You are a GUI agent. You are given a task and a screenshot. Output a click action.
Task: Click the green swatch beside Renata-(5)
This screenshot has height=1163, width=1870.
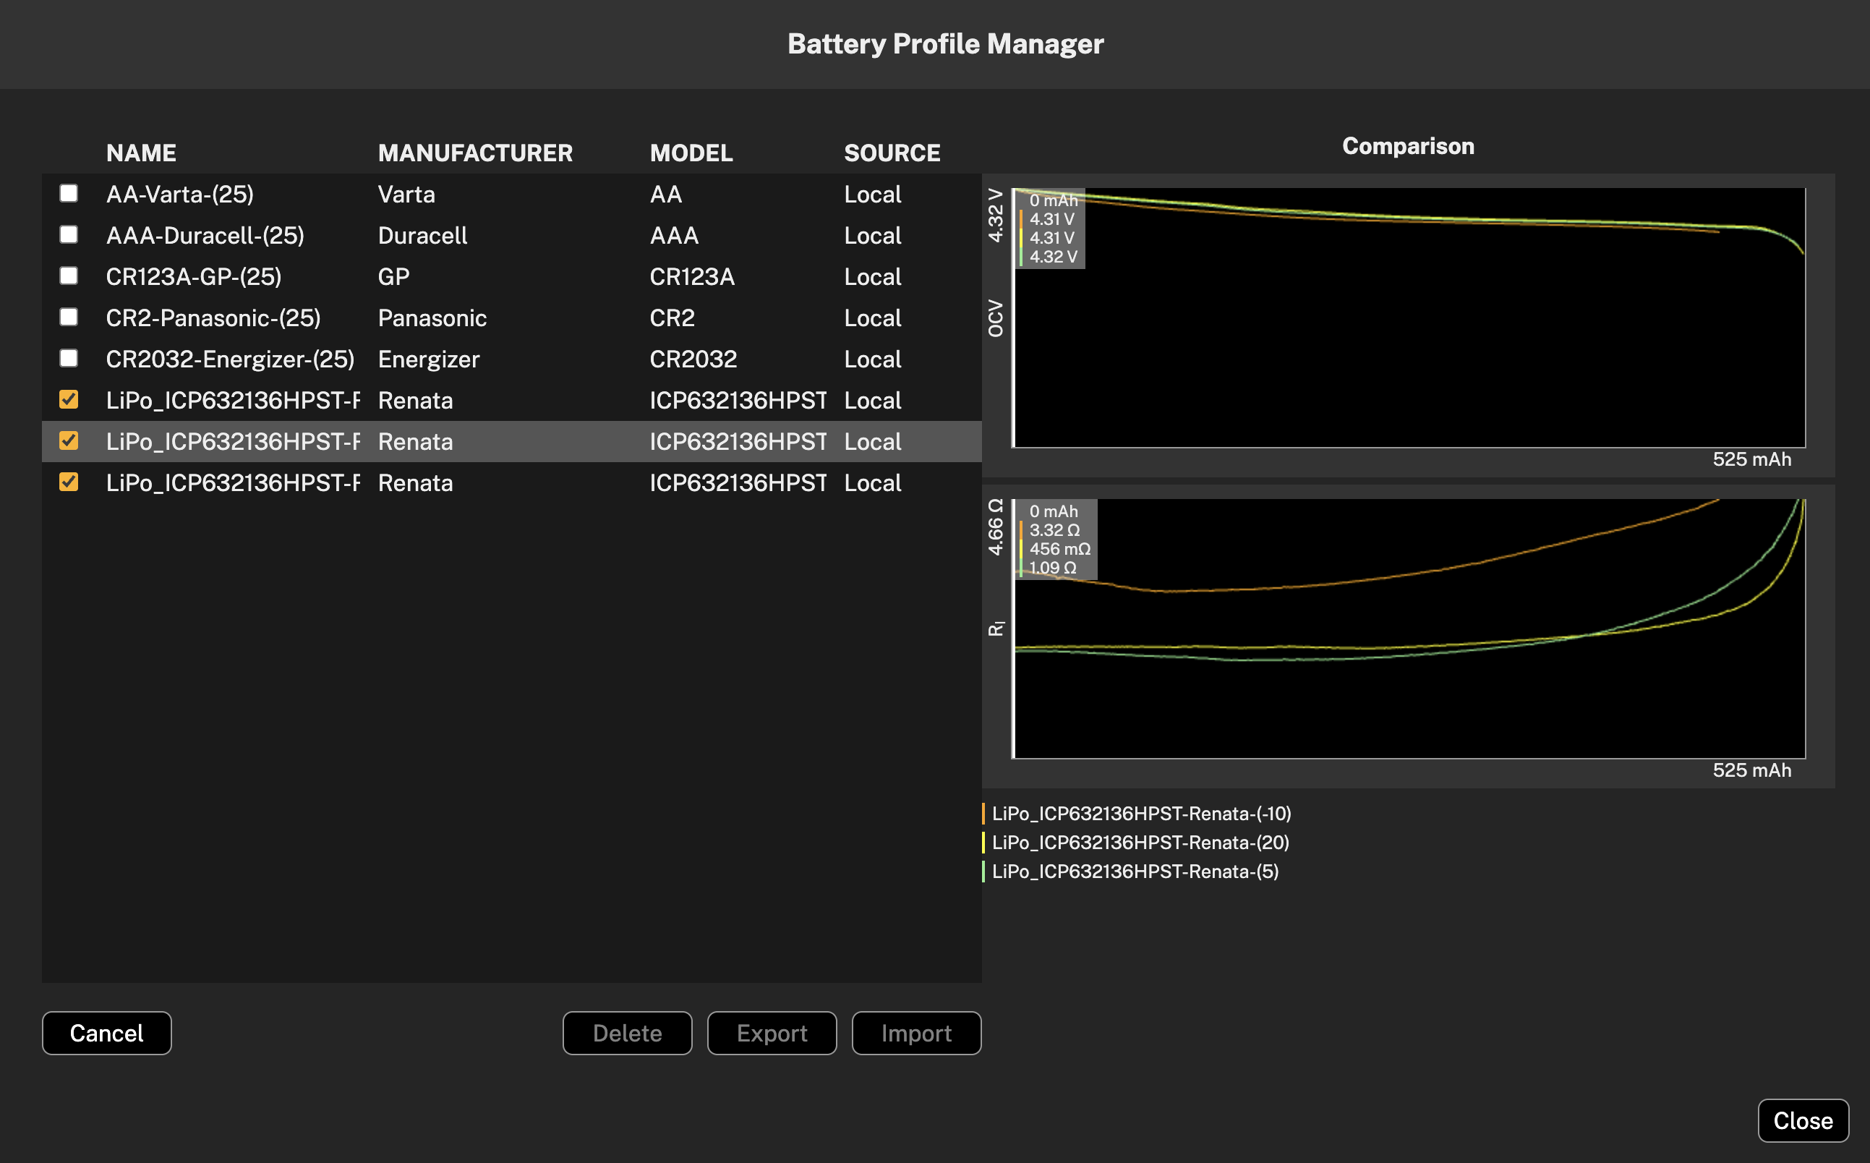coord(983,872)
